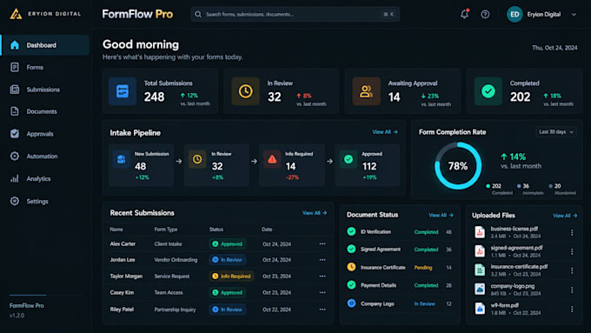Open row actions for Jordan Lee
Image resolution: width=591 pixels, height=333 pixels.
(322, 260)
